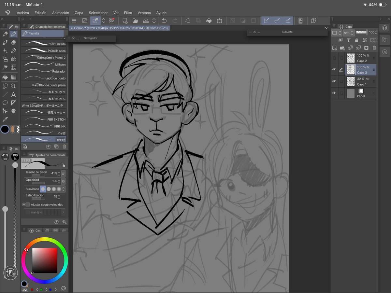Adjust layer opacity 100 stepper
391x293 pixels.
[x=376, y=33]
